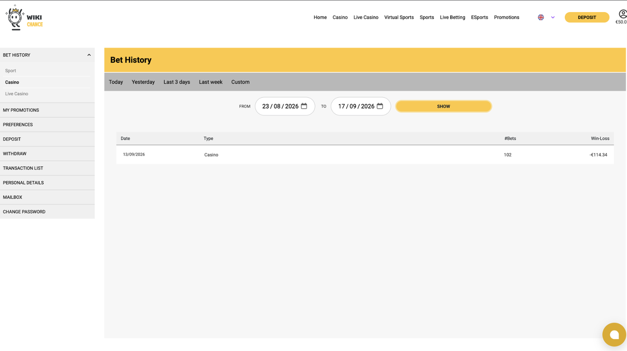Go to the Home page

pos(320,18)
